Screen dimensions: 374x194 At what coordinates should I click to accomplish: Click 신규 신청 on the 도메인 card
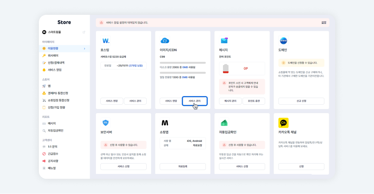[301, 101]
